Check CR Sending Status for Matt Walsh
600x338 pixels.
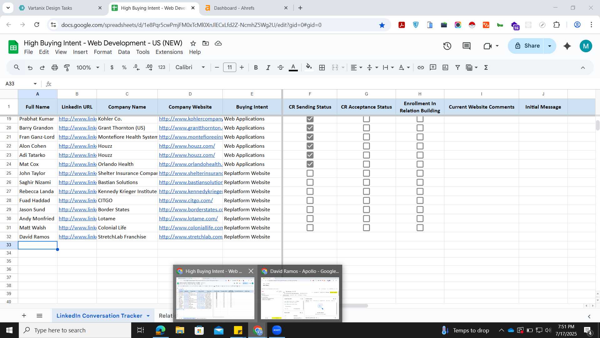(x=310, y=228)
